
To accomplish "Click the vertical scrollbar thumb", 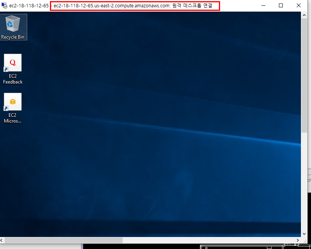I will (x=304, y=75).
